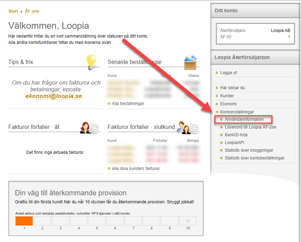
Task: Click the Belopp column header
Action: 193,140
